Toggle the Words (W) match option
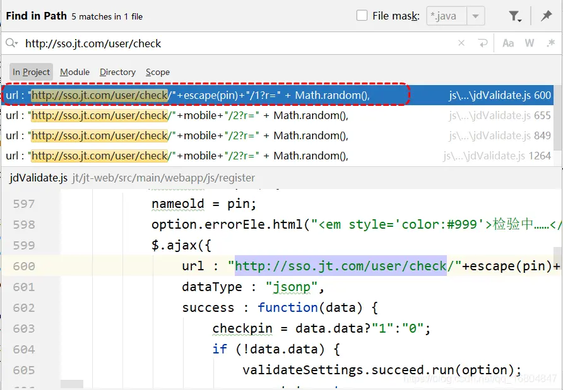Image resolution: width=563 pixels, height=390 pixels. click(x=530, y=43)
